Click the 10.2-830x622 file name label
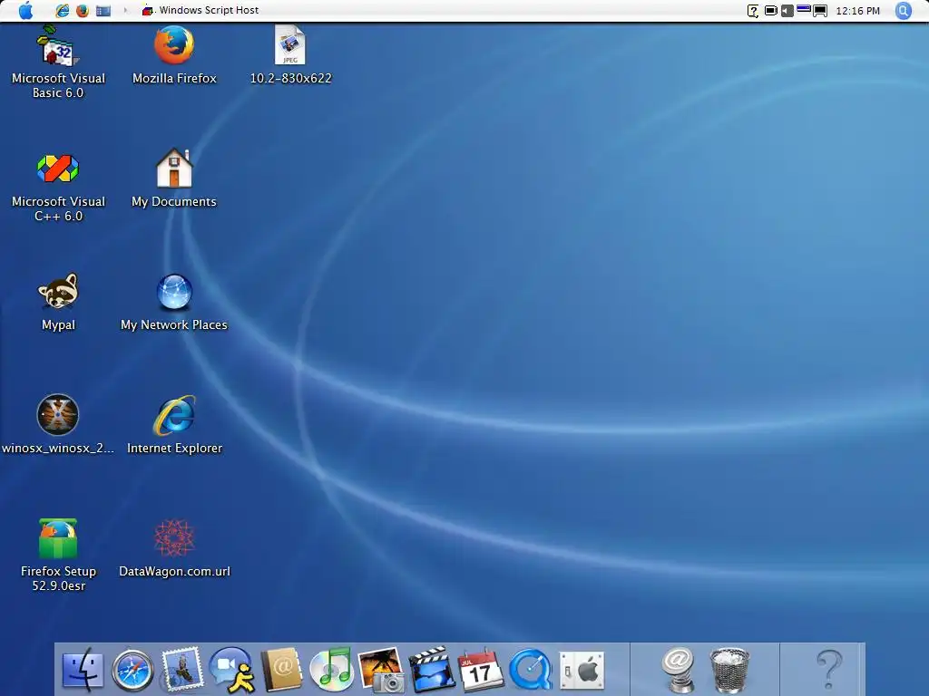 (x=290, y=78)
